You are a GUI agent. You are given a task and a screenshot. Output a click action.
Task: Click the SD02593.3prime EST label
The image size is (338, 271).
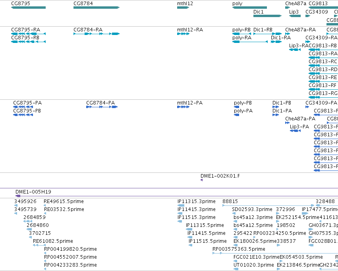pyautogui.click(x=252, y=209)
